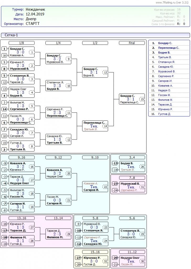The width and height of the screenshot is (191, 269).
Task: Click the date 12.04.2019 in the header
Action: click(x=35, y=14)
